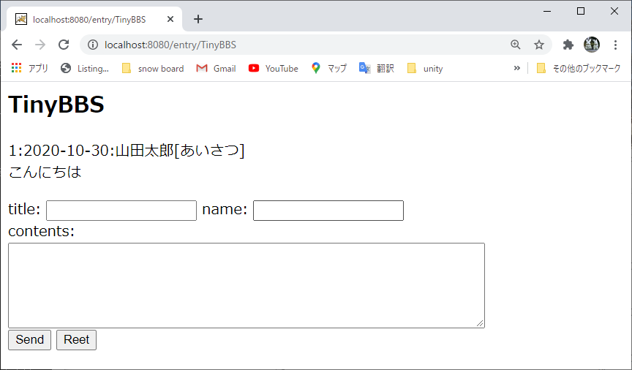Image resolution: width=632 pixels, height=370 pixels.
Task: Close the localhost TinyBBS tab
Action: click(x=170, y=19)
